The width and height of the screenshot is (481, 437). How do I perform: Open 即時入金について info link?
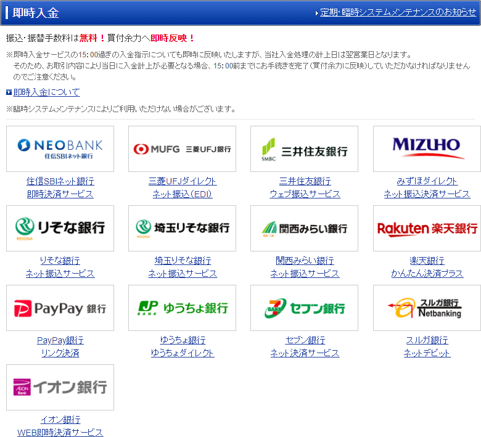pos(47,92)
